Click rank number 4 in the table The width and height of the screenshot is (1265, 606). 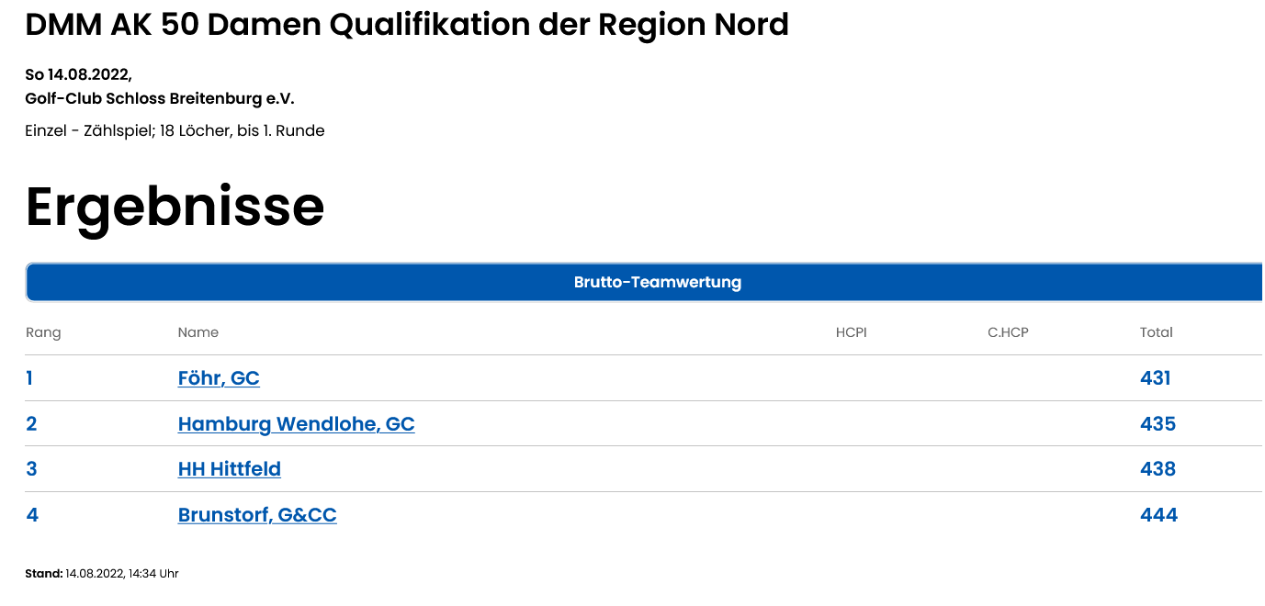pyautogui.click(x=32, y=515)
